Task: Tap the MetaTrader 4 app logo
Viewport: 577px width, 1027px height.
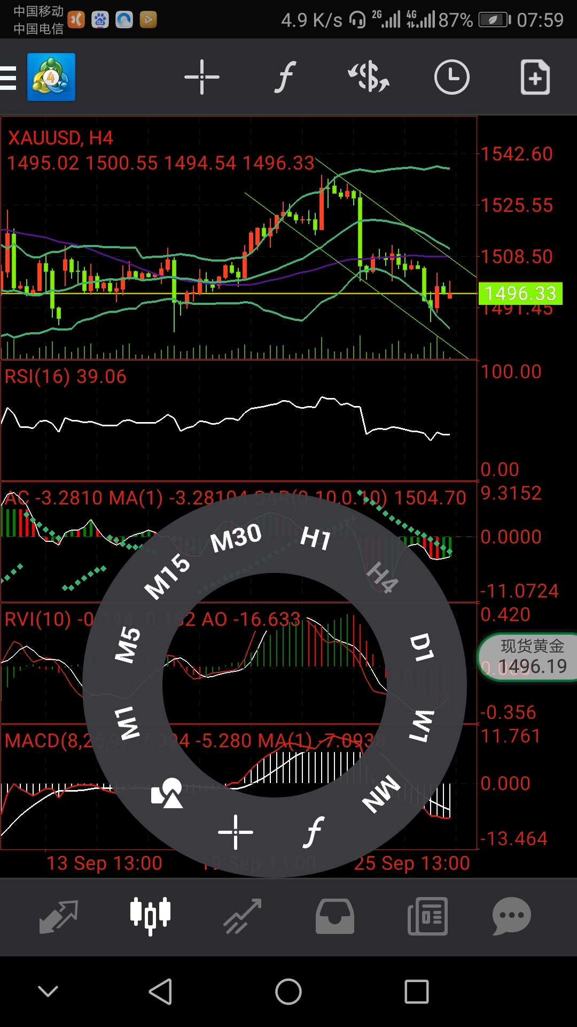Action: click(x=51, y=77)
